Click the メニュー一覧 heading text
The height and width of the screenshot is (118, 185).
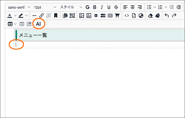click(x=33, y=35)
